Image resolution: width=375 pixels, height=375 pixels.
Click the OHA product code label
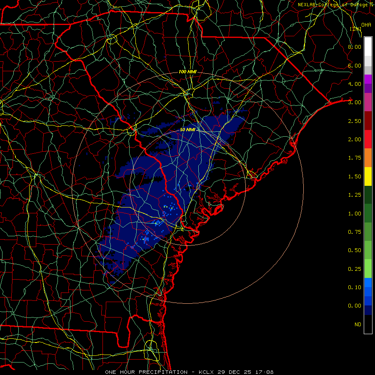pyautogui.click(x=366, y=25)
